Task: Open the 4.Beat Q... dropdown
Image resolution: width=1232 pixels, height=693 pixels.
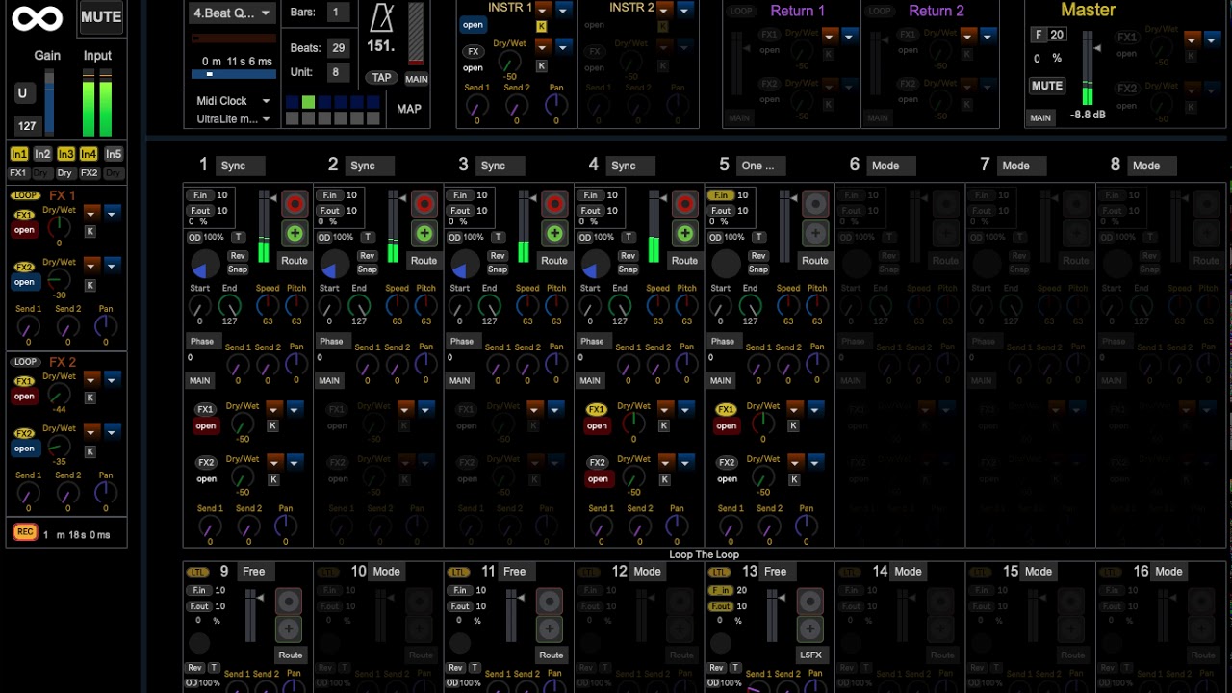Action: (231, 13)
